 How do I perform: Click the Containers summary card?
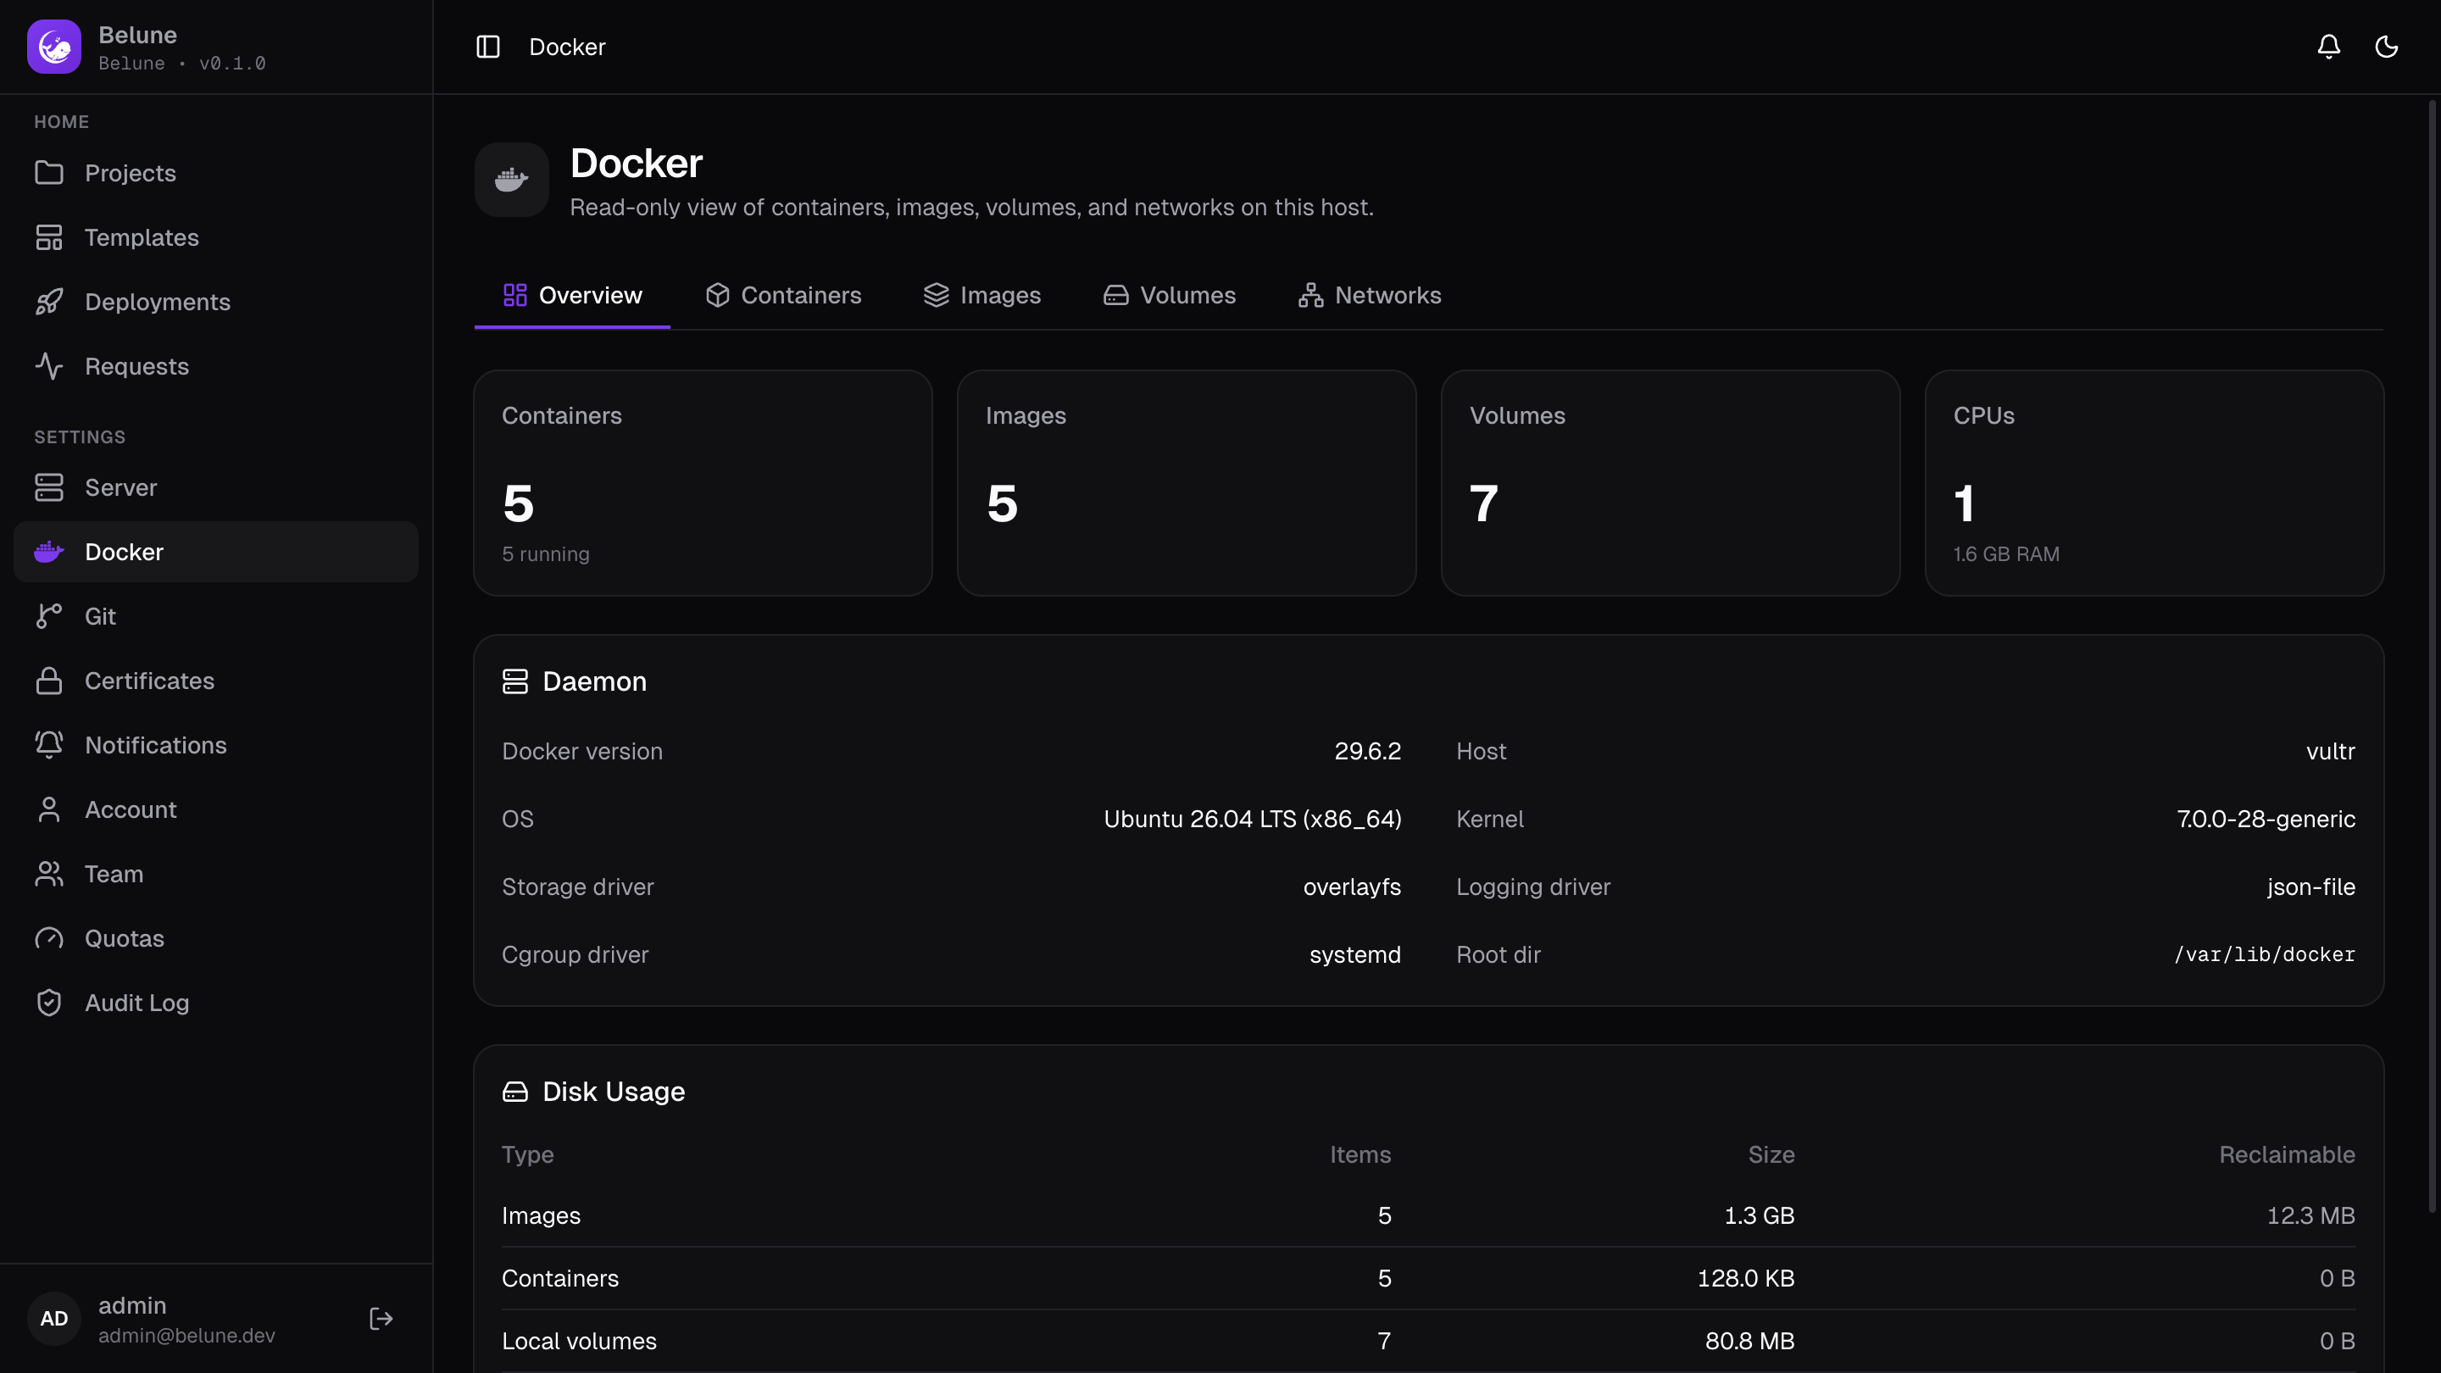click(703, 483)
